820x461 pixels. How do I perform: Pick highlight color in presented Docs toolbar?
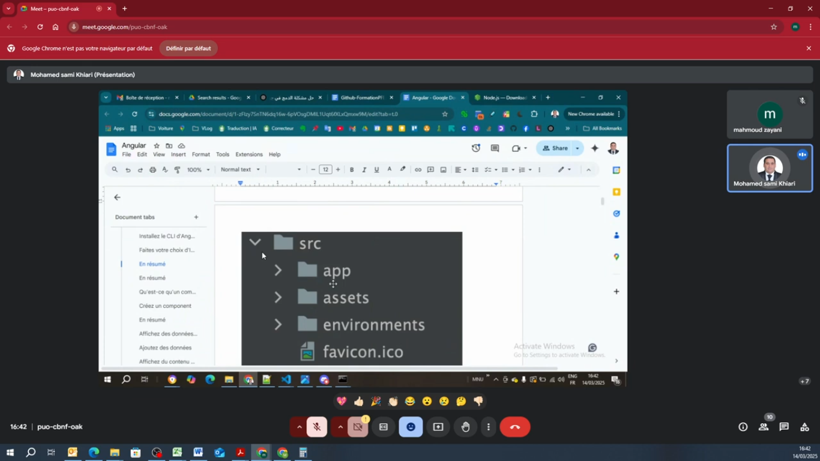pos(403,170)
